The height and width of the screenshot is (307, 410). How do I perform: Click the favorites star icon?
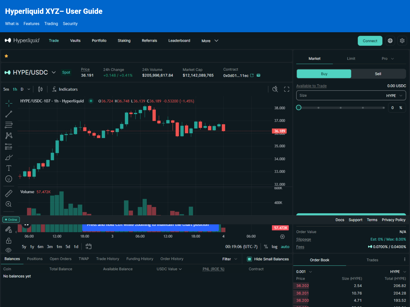tap(6, 56)
